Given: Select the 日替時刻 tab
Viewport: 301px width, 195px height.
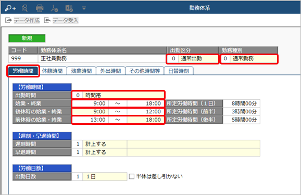Looking at the screenshot, I should 179,71.
